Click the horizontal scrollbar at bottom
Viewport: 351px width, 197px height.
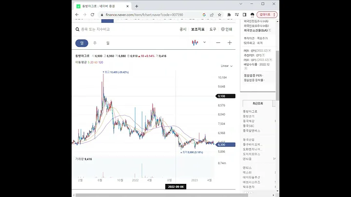(x=163, y=195)
